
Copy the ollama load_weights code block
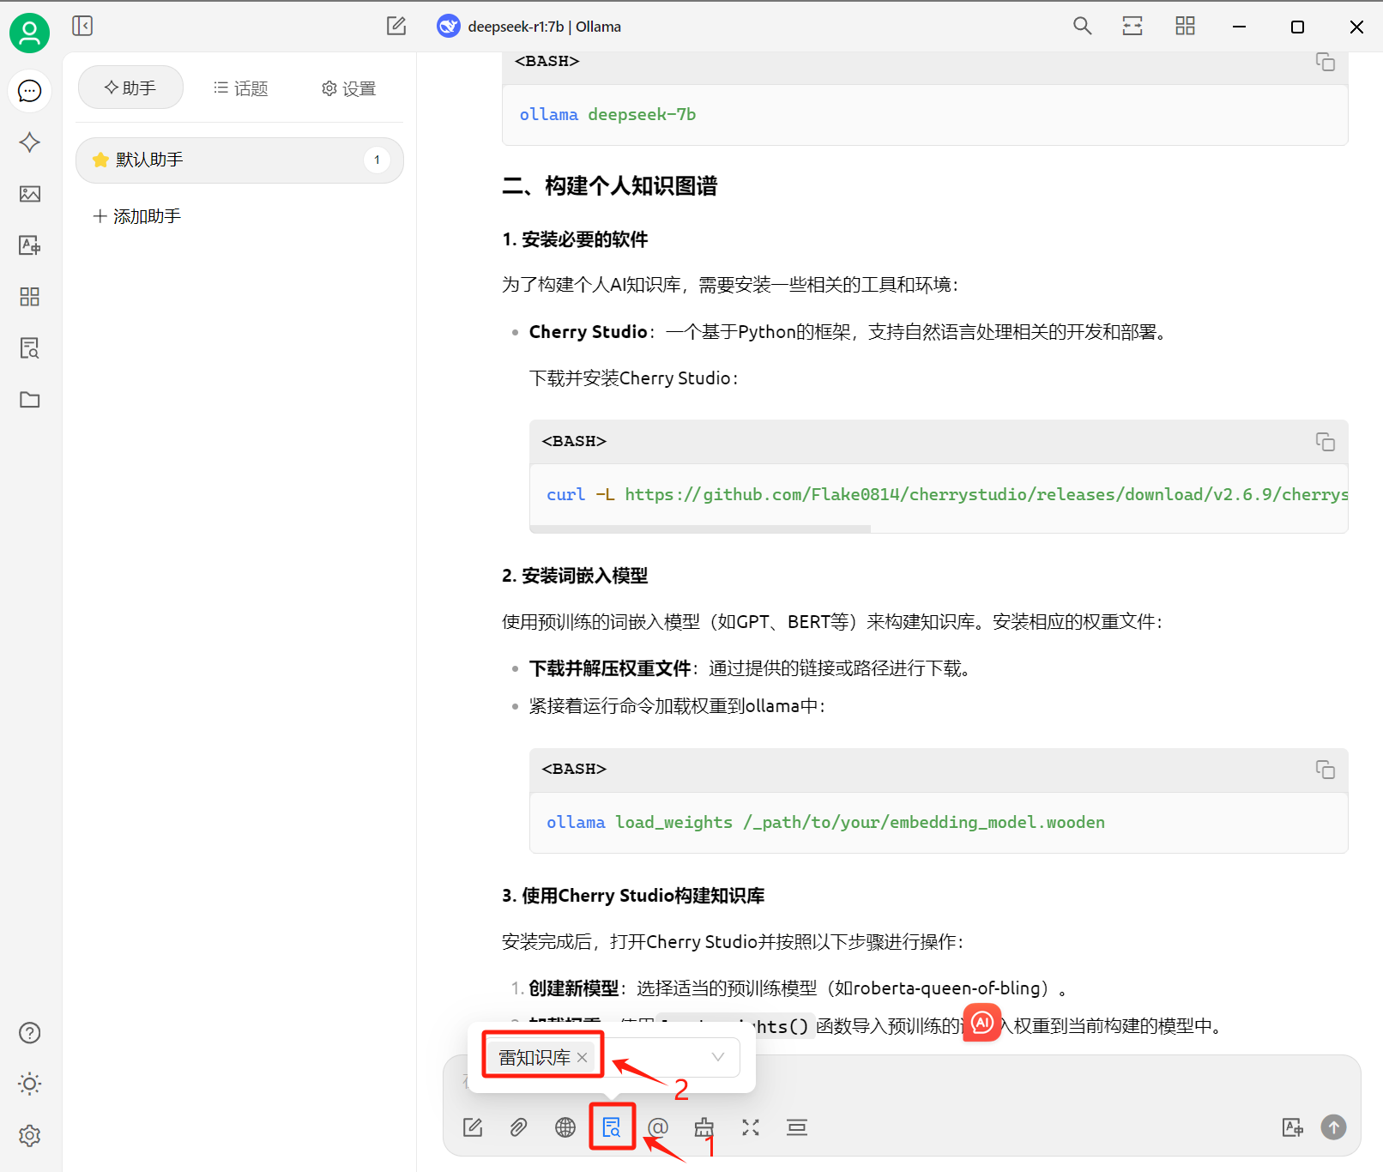coord(1326,769)
